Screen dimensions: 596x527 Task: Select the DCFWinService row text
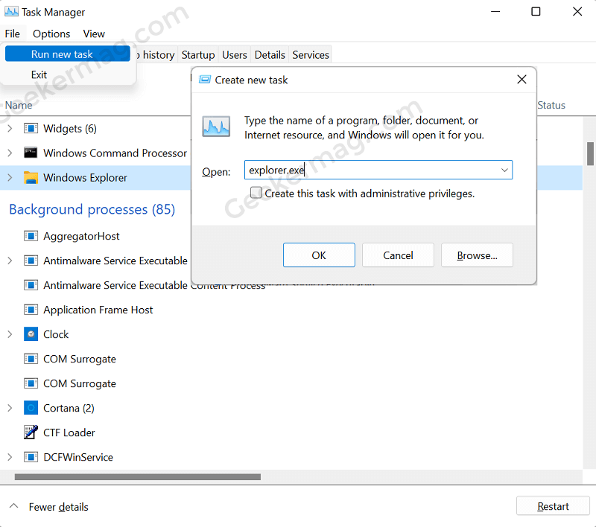(x=78, y=457)
